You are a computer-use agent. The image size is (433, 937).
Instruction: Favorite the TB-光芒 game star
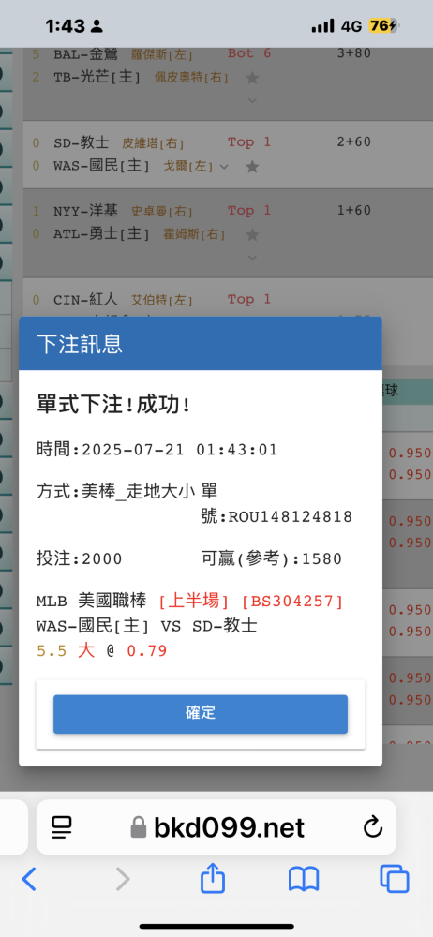coord(252,77)
